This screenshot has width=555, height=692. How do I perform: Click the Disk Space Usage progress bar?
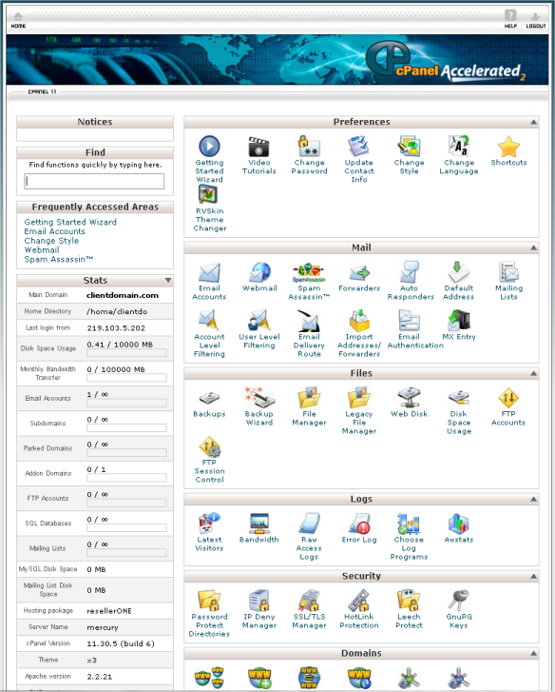pos(126,352)
